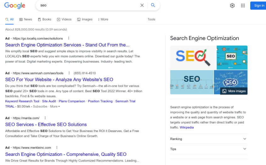The height and width of the screenshot is (165, 266).
Task: Open options for LOCALiQ ad
Action: [x=69, y=38]
